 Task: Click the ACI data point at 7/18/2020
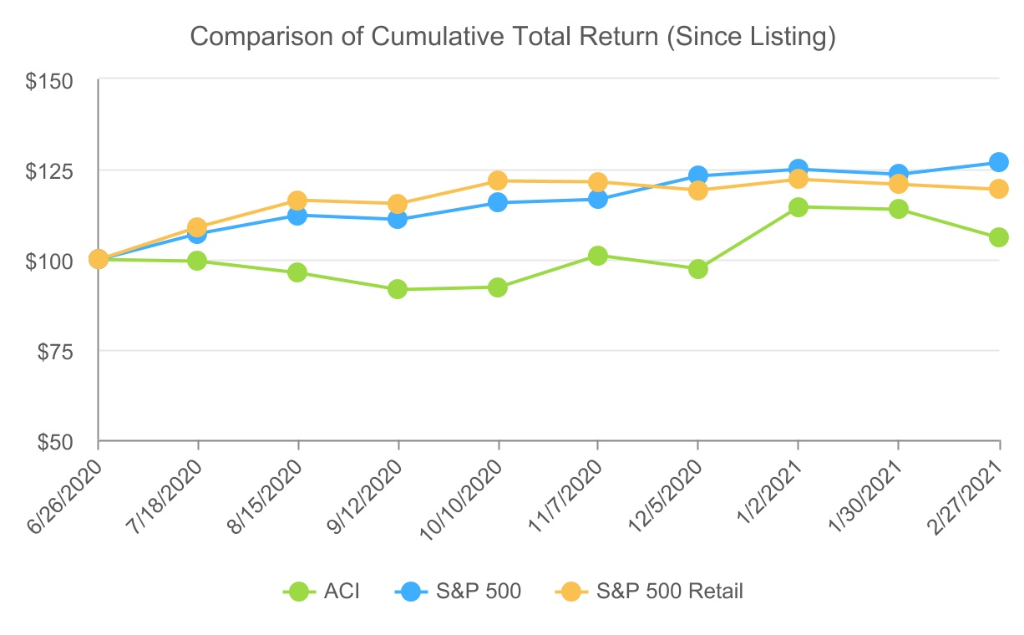pos(197,261)
